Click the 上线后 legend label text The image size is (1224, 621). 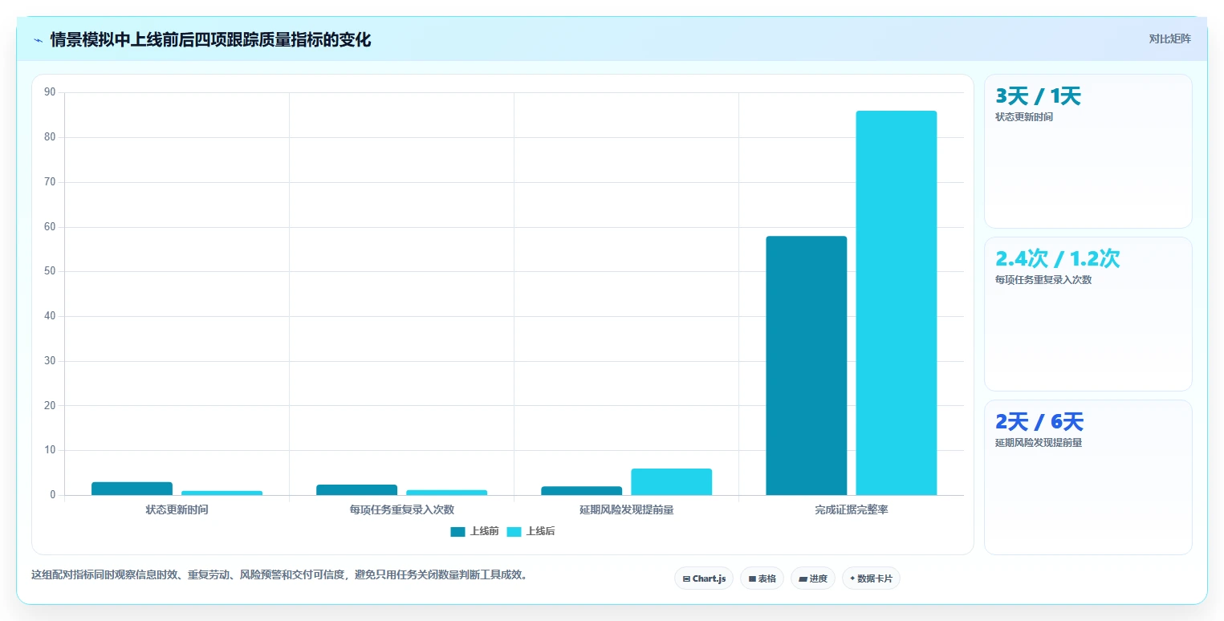540,531
